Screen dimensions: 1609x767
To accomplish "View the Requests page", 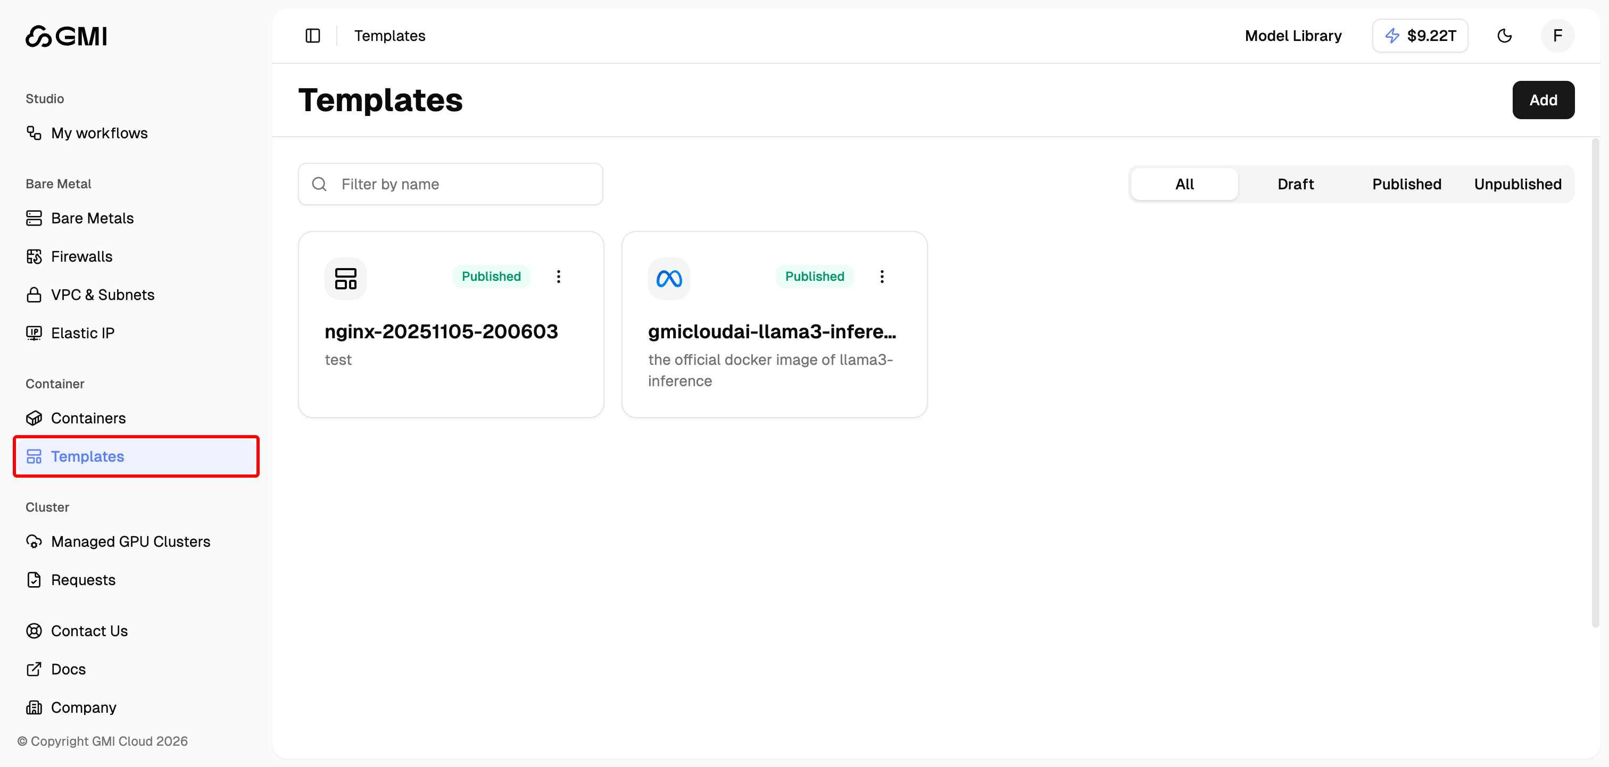I will click(82, 580).
